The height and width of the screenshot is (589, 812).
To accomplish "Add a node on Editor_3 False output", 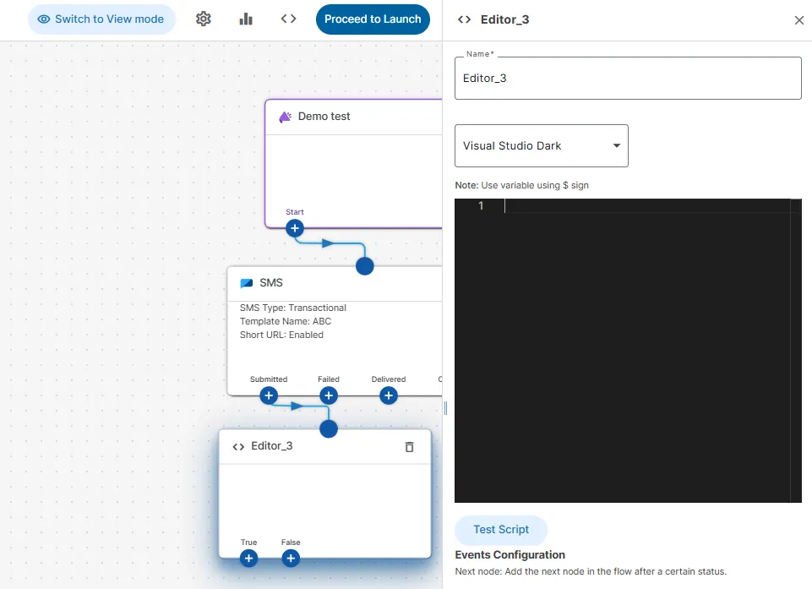I will [291, 559].
